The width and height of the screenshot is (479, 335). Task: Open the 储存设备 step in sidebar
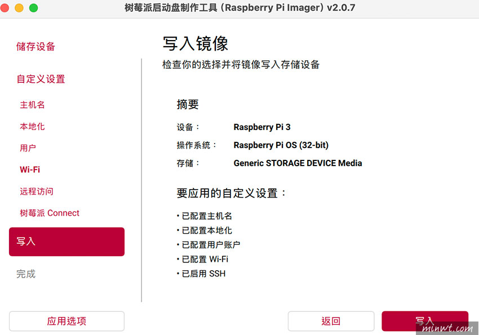(x=36, y=47)
